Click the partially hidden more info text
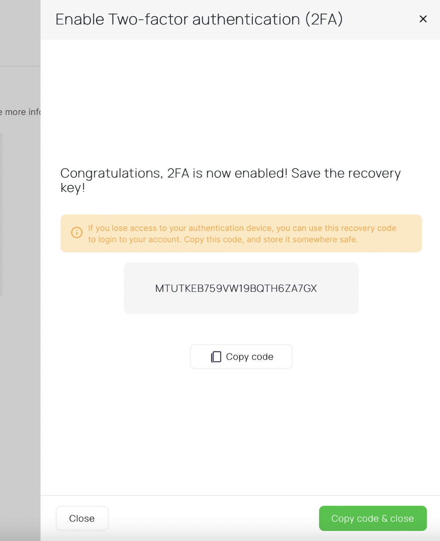This screenshot has height=541, width=440. 21,112
